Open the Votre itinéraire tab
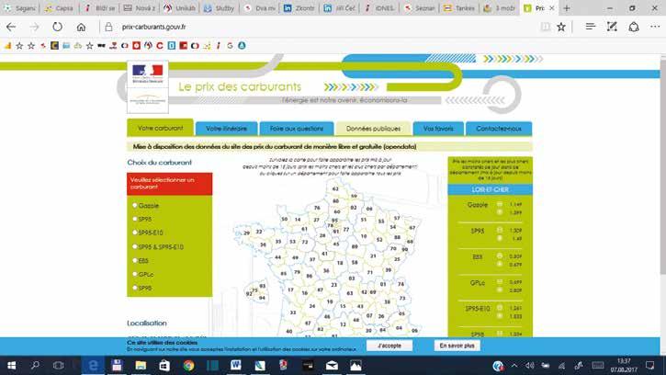The image size is (666, 375). 226,129
